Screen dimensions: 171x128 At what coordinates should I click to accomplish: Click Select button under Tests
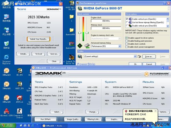57,112
